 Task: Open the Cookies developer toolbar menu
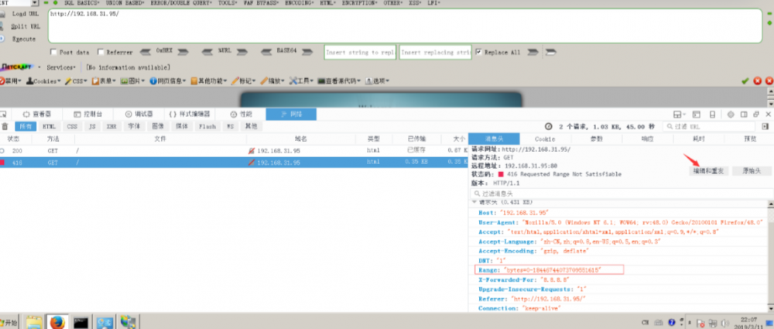point(44,81)
